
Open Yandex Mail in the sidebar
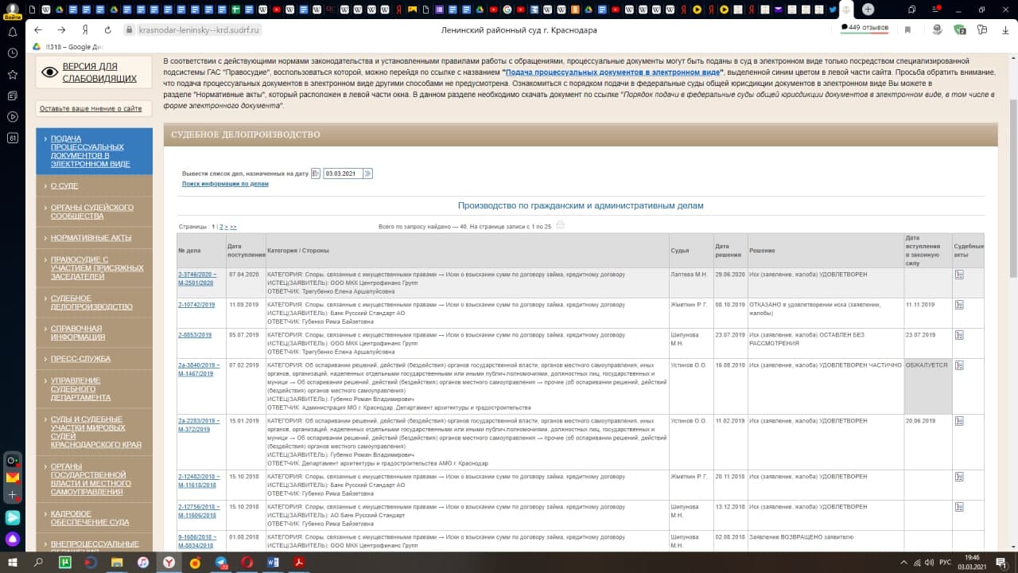pyautogui.click(x=13, y=477)
